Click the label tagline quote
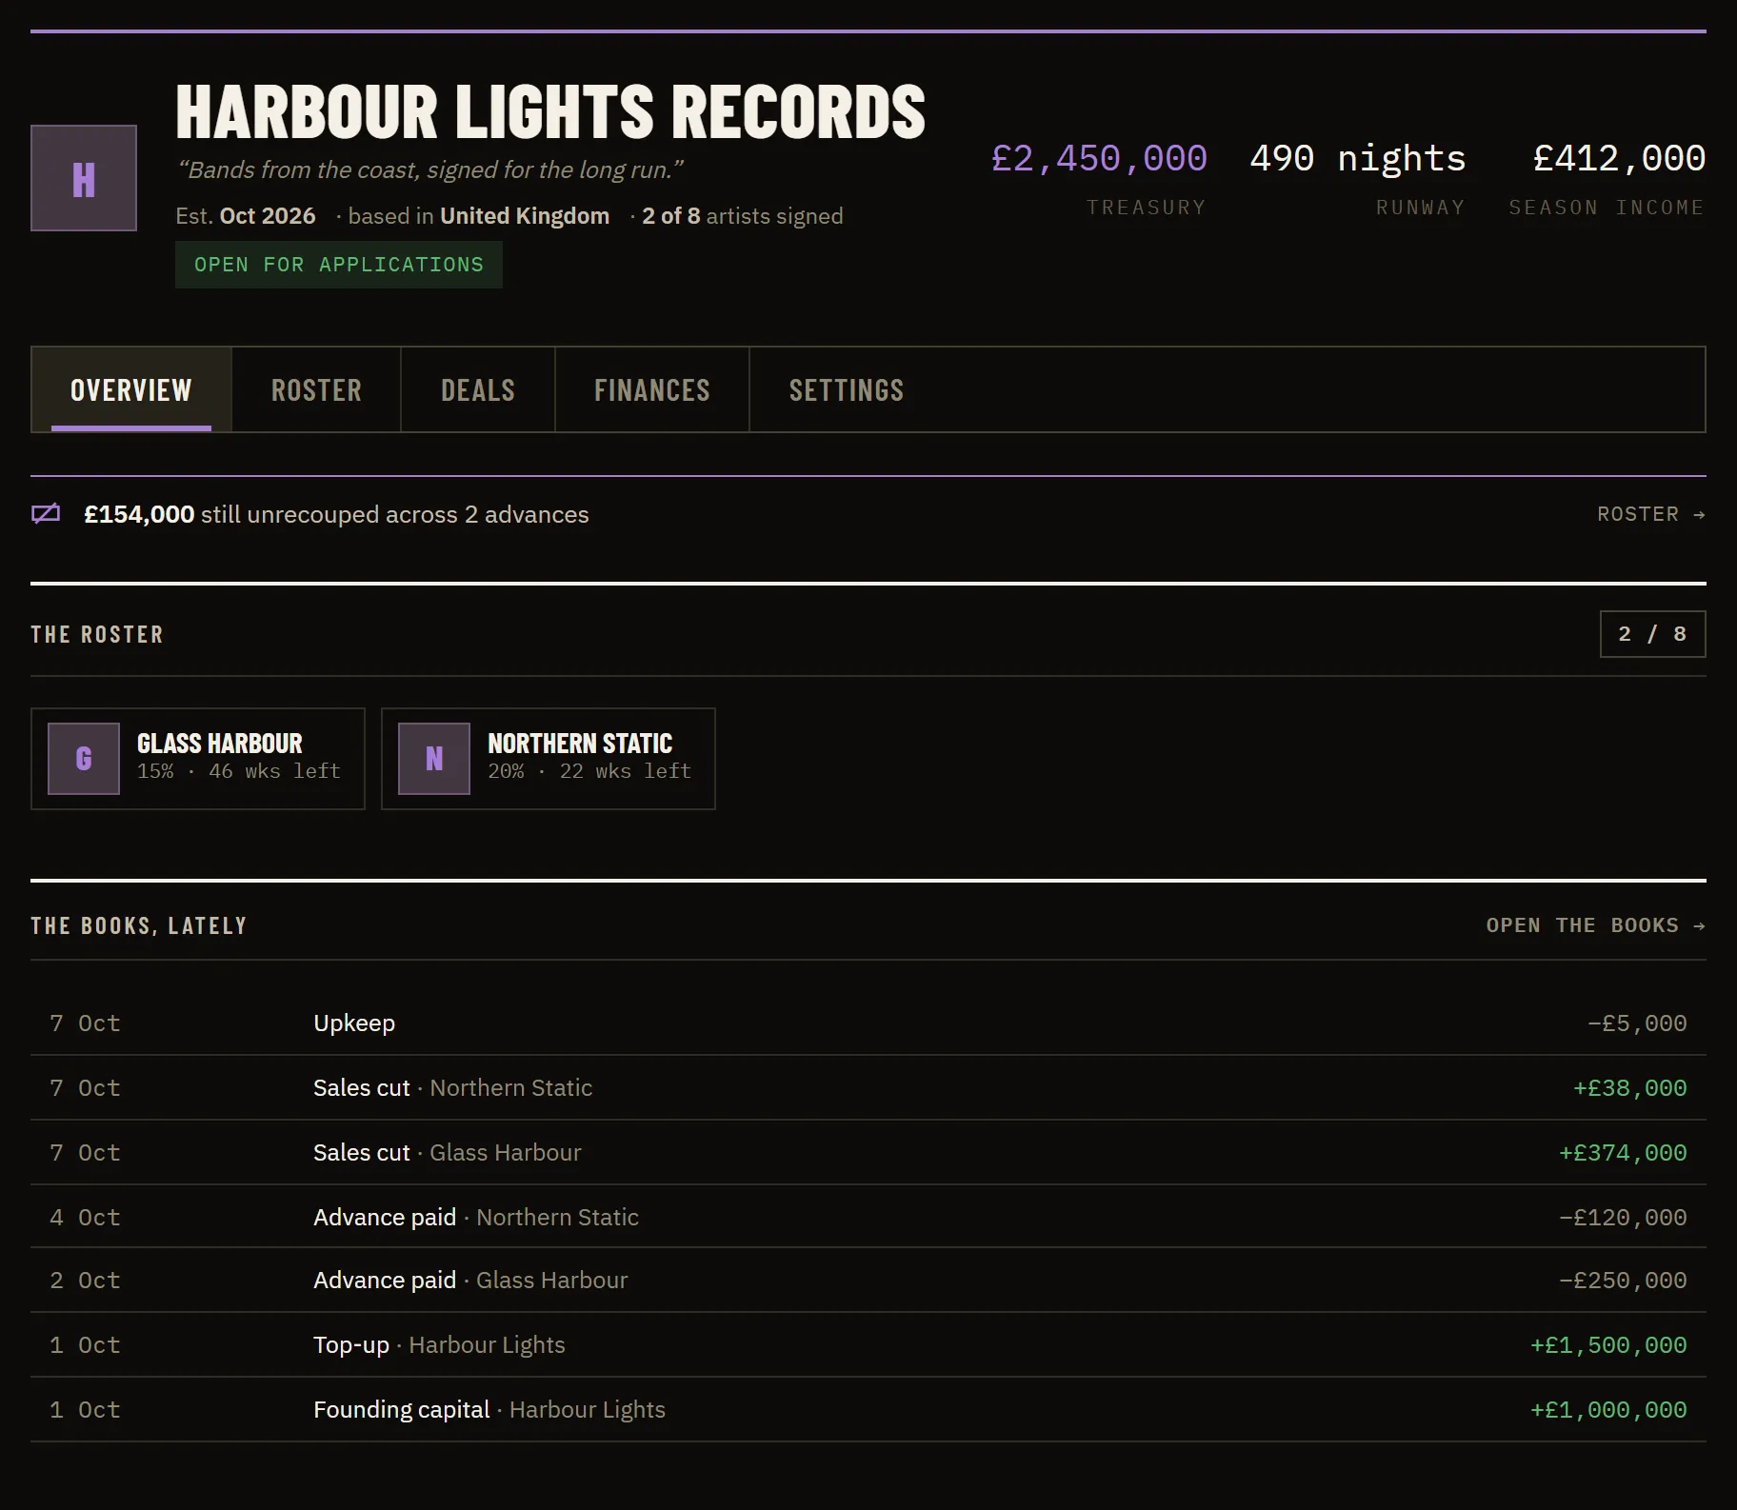Viewport: 1737px width, 1510px height. 429,169
